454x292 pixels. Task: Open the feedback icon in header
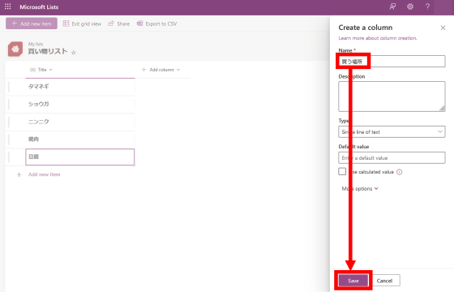coord(392,6)
